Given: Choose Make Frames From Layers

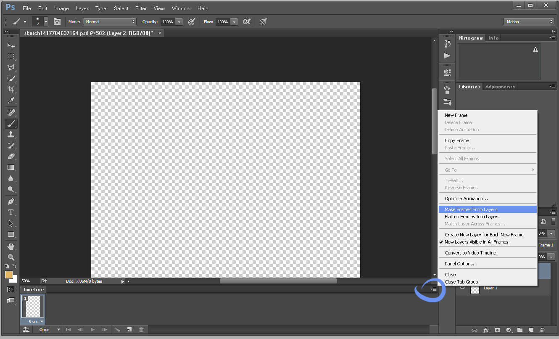Looking at the screenshot, I should tap(471, 209).
